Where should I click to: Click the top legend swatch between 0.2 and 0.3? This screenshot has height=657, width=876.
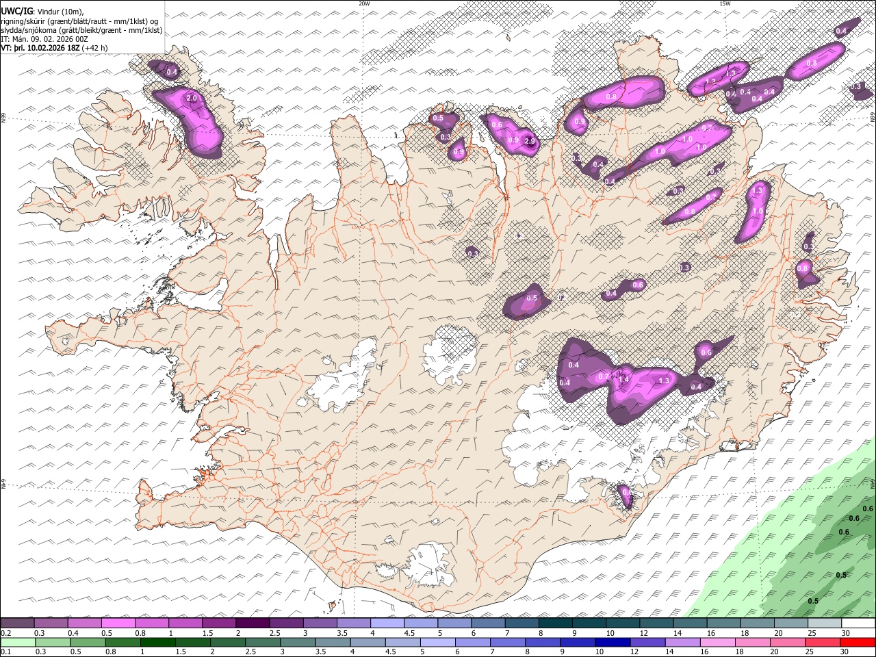(17, 623)
